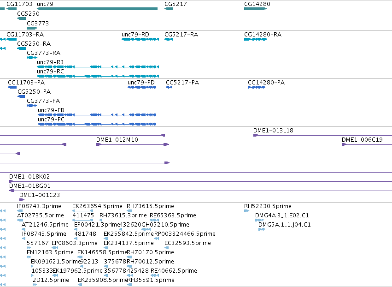Click the unc79-RB transcript label

50,62
